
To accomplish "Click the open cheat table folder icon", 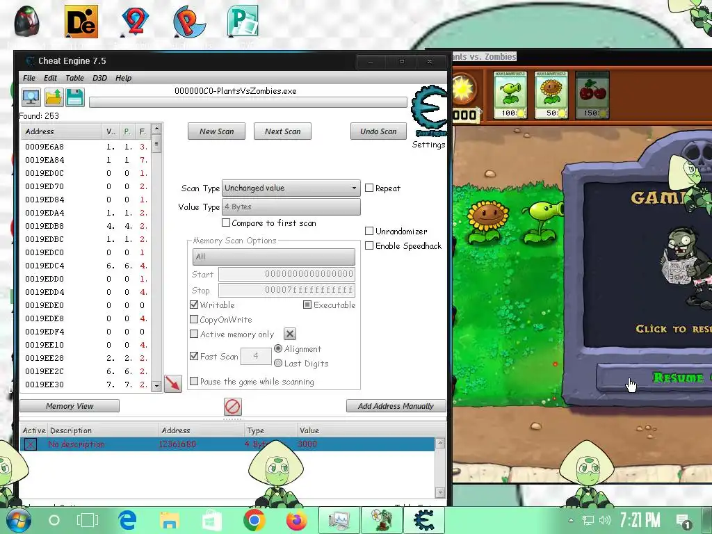I will pyautogui.click(x=54, y=97).
